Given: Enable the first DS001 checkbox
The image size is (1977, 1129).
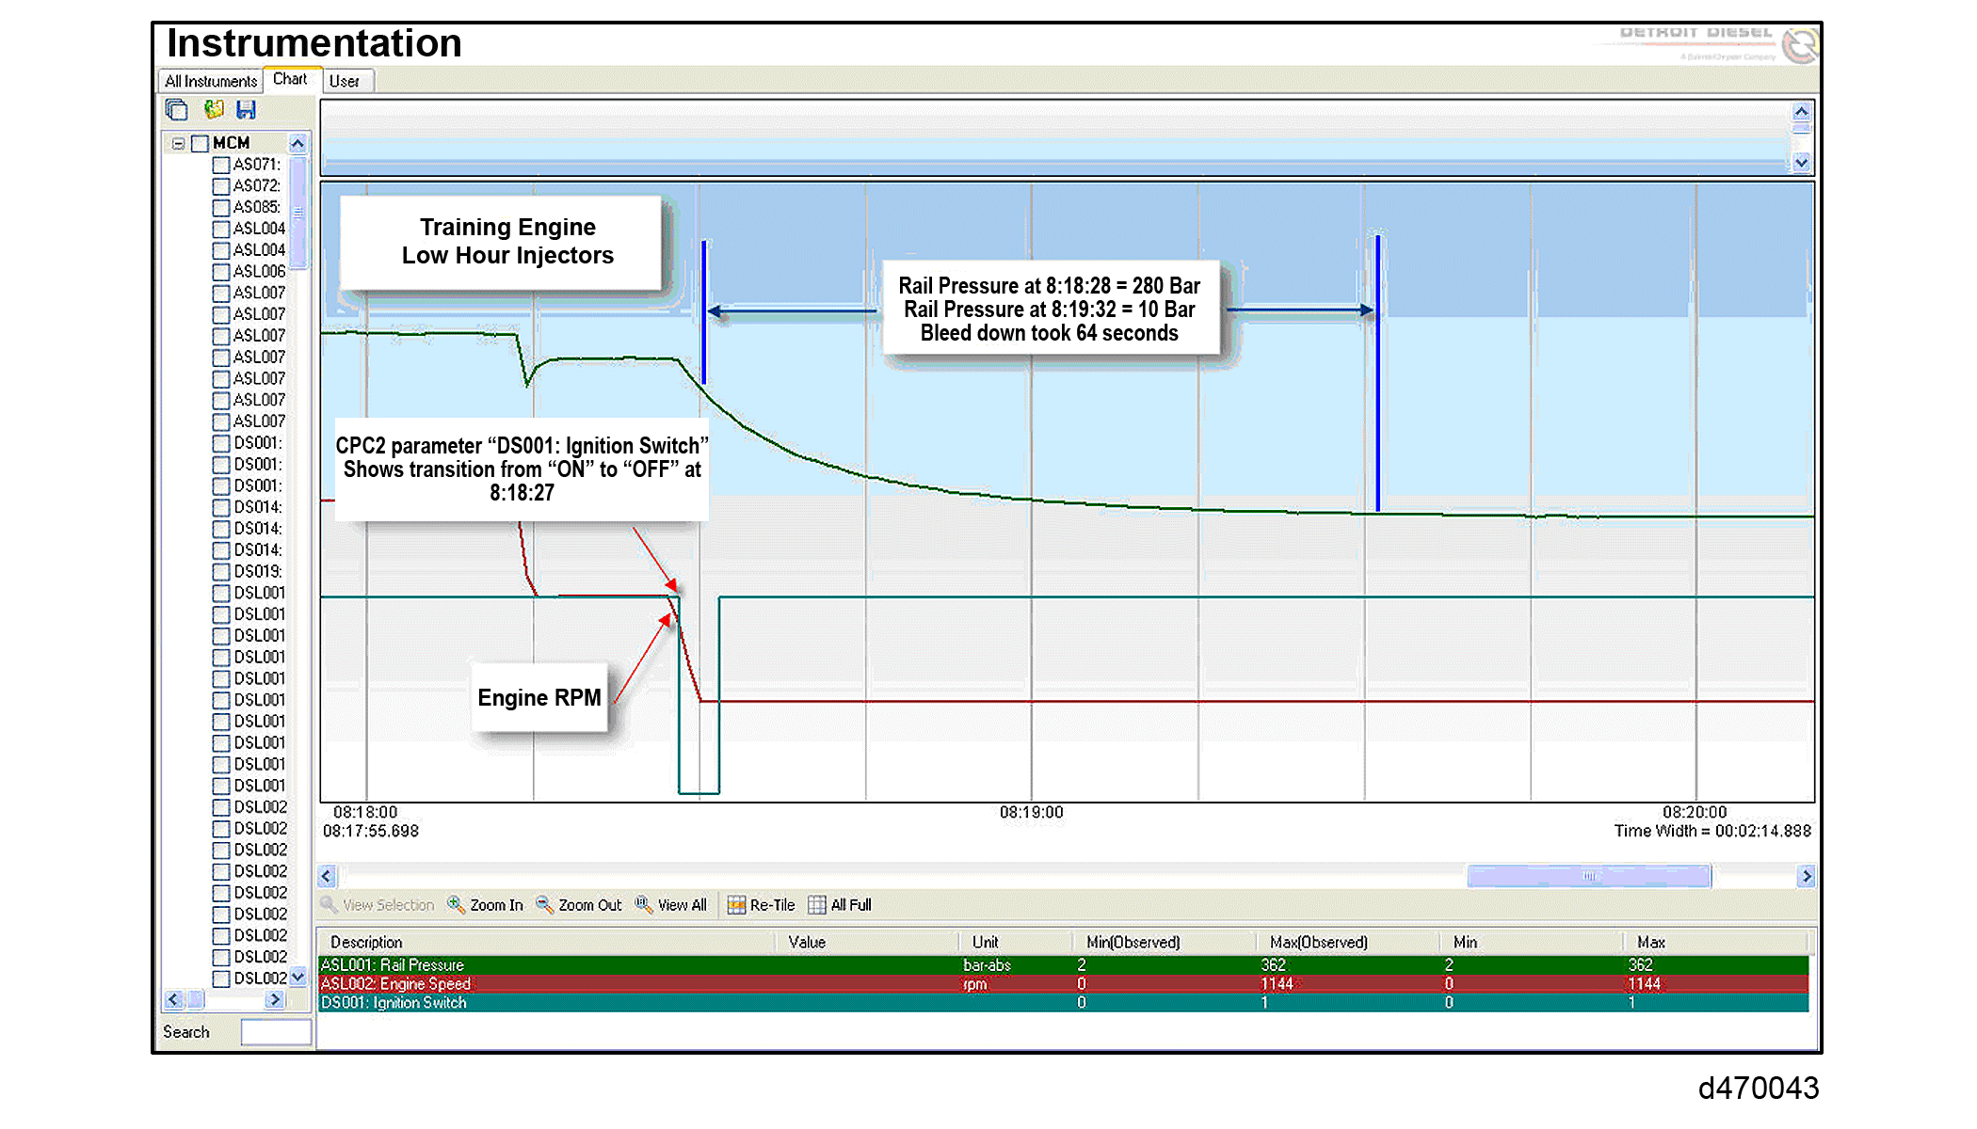Looking at the screenshot, I should (221, 443).
